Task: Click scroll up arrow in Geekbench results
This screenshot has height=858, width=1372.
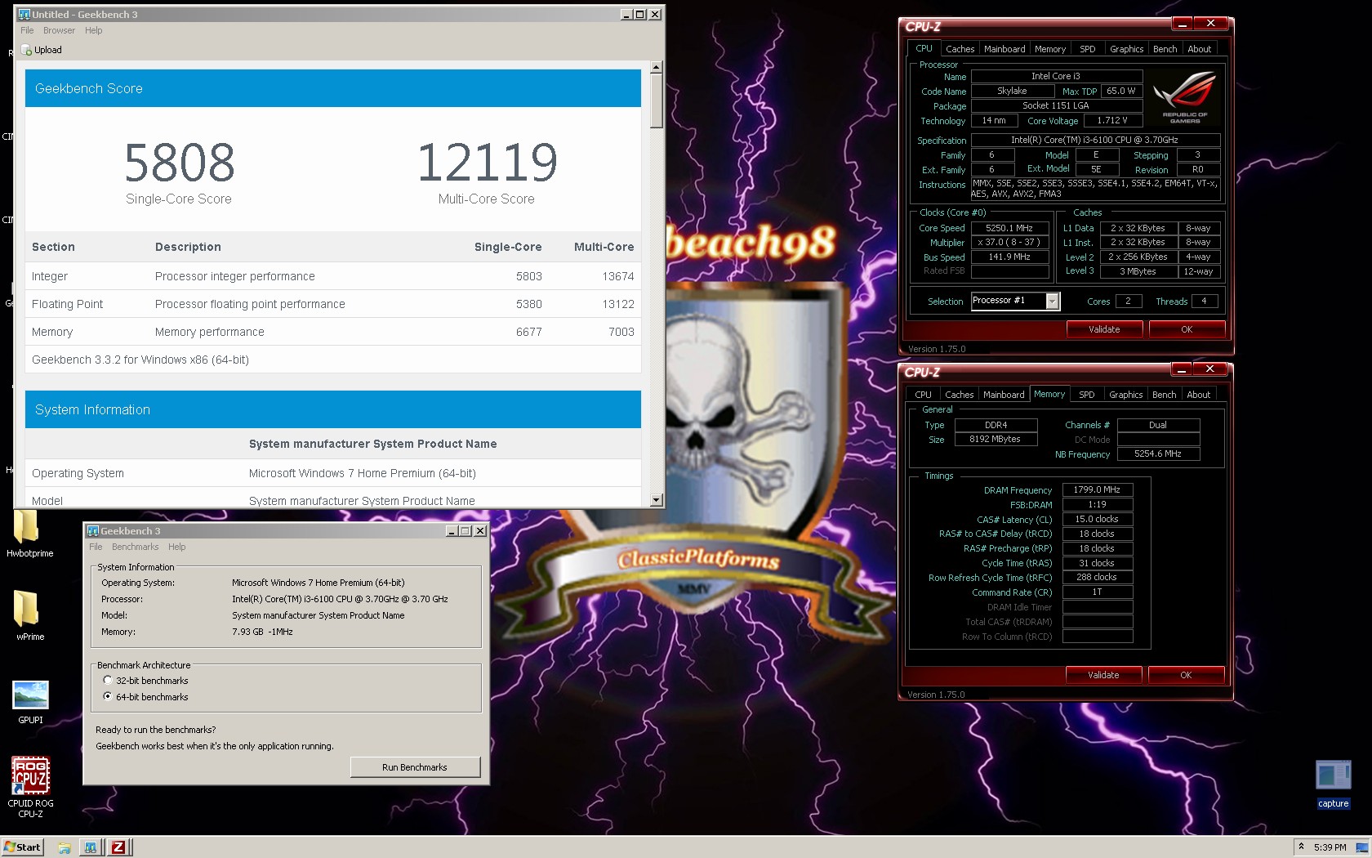Action: tap(656, 68)
